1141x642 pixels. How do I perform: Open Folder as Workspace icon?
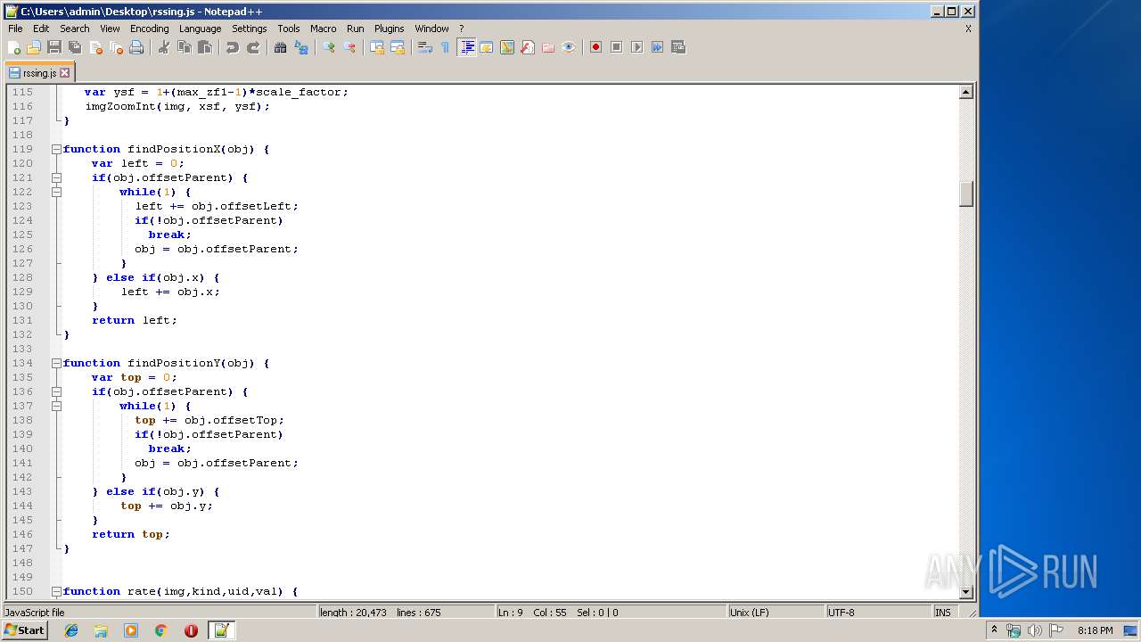pos(548,47)
